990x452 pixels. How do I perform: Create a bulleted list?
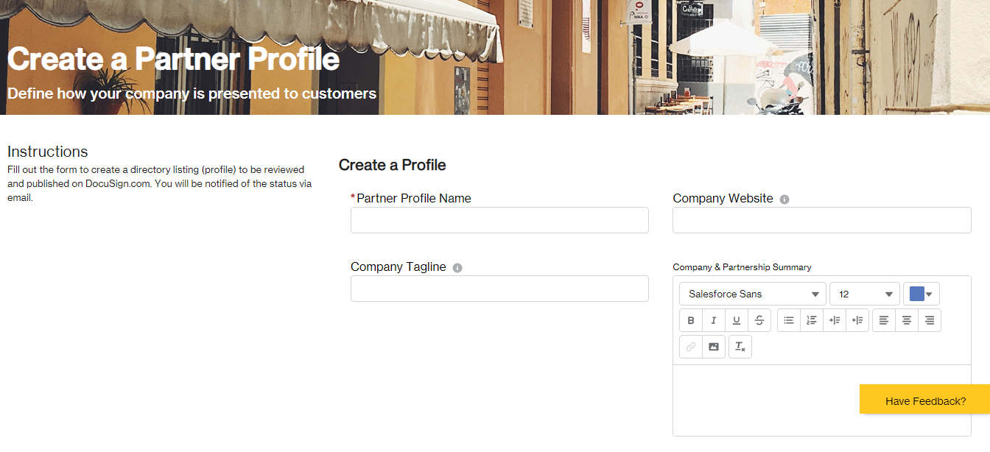click(788, 319)
